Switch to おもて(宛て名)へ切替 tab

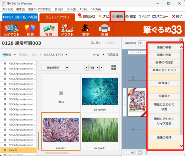(20, 17)
